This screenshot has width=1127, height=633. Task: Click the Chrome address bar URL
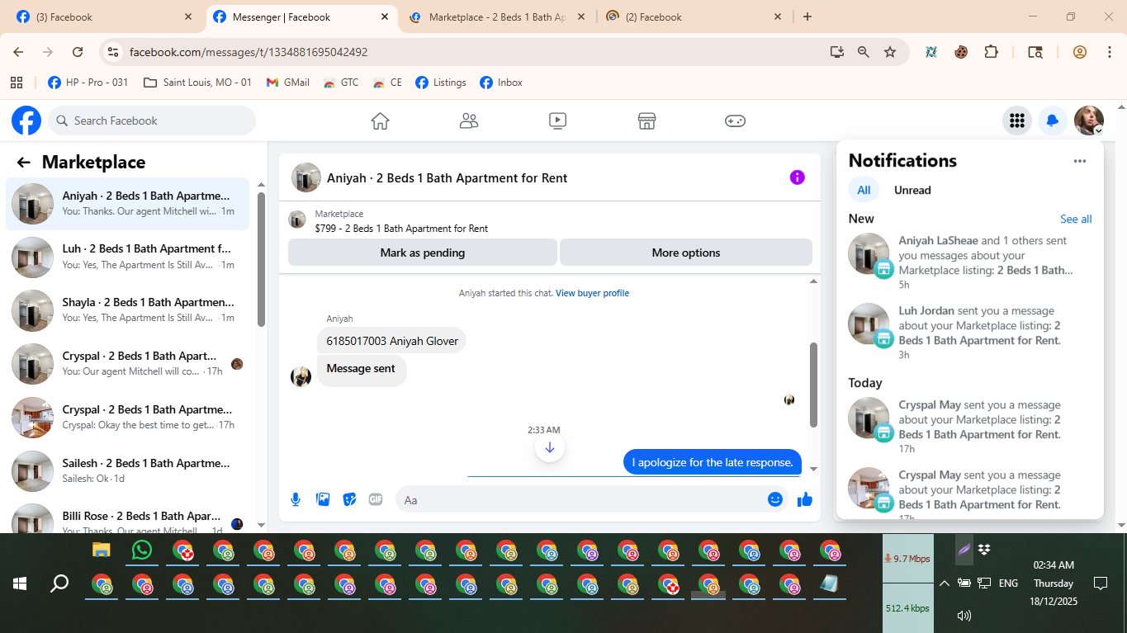(249, 52)
